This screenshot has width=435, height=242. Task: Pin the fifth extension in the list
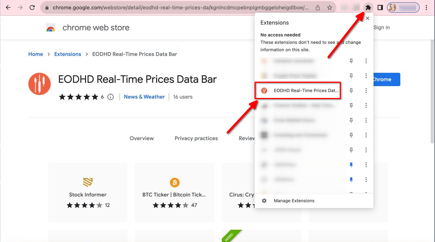[x=351, y=120]
